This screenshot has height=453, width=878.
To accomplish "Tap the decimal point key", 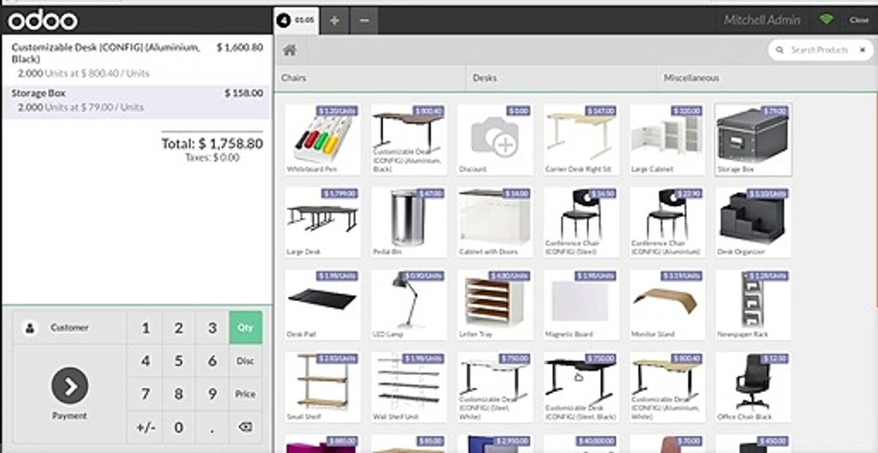I will (x=212, y=428).
